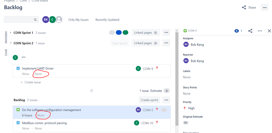The width and height of the screenshot is (272, 133).
Task: Open Backlog page more options menu
Action: coord(265,7)
